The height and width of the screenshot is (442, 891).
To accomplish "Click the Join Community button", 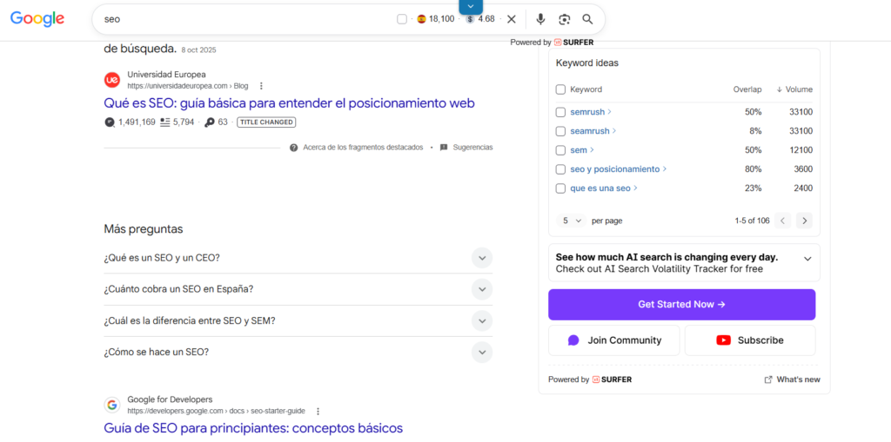I will pos(613,340).
